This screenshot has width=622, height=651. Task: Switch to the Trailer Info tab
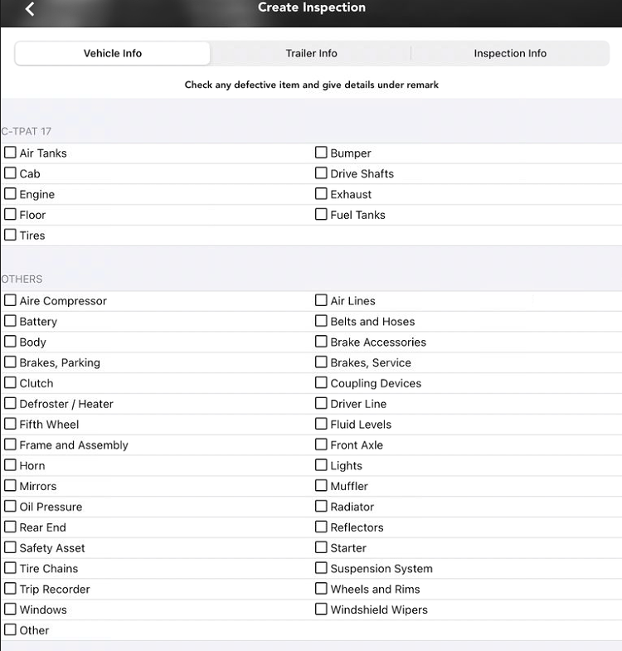[x=311, y=53]
